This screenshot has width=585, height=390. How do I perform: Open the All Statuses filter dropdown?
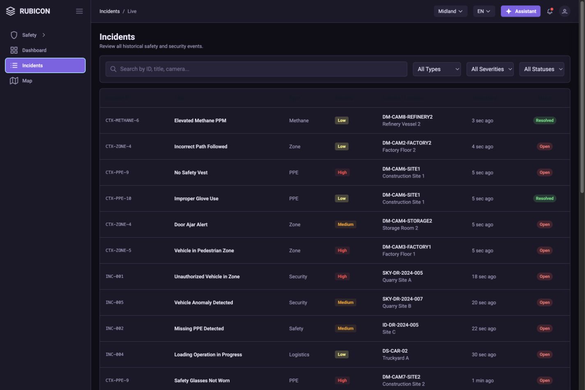[x=541, y=69]
